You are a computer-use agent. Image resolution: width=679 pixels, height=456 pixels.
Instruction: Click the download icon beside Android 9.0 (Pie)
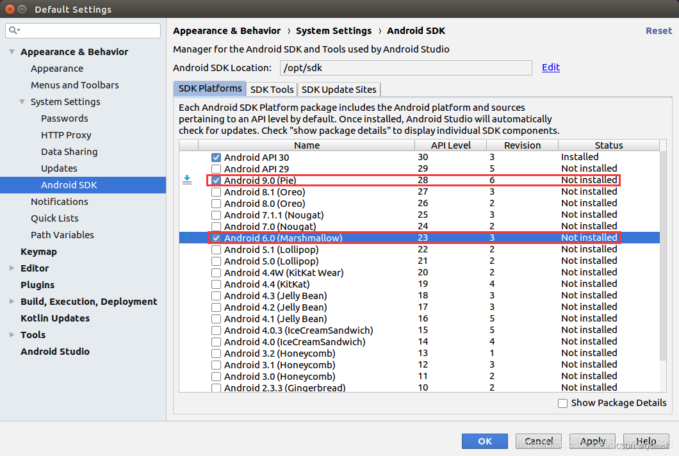[x=187, y=180]
